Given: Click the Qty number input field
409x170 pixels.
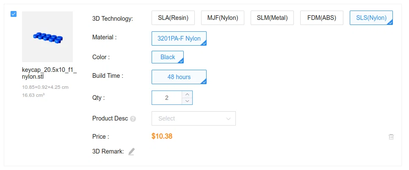Looking at the screenshot, I should [x=167, y=98].
